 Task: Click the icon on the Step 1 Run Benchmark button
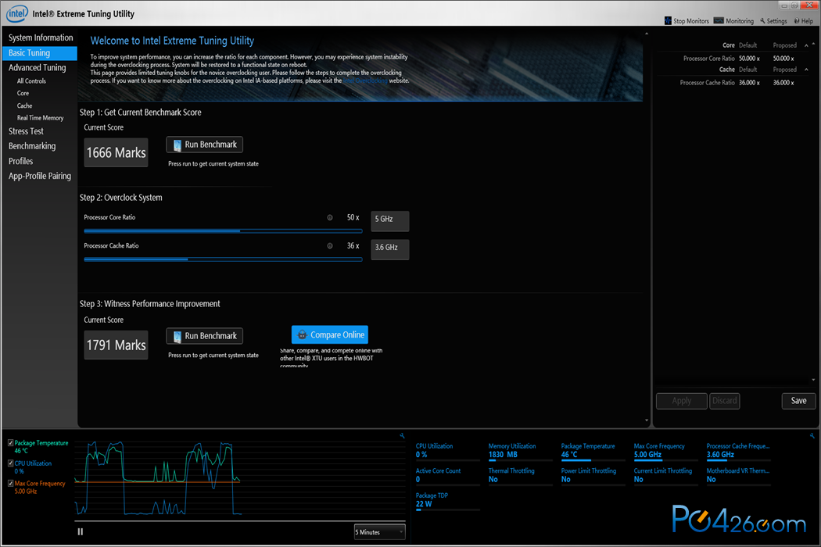pyautogui.click(x=177, y=145)
